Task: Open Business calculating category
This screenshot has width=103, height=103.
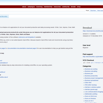Action: click(91, 71)
